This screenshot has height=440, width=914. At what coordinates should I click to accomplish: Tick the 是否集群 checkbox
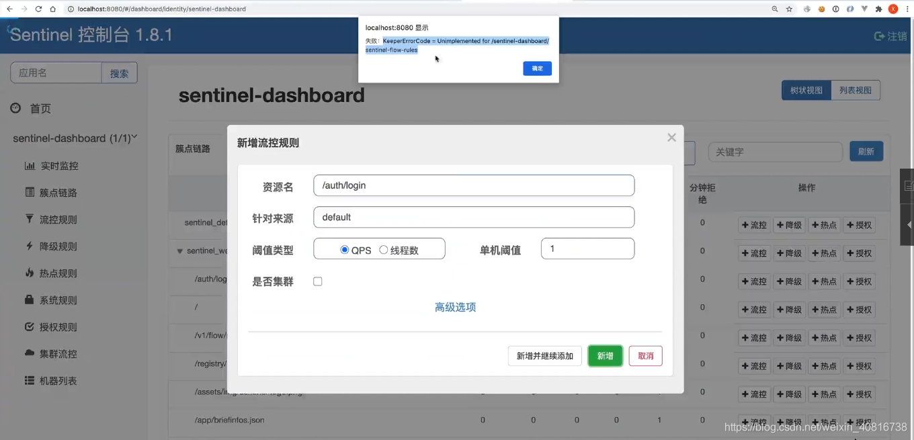(318, 281)
